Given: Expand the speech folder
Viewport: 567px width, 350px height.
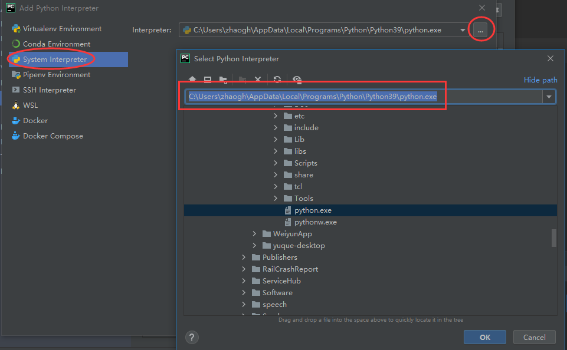Looking at the screenshot, I should (x=244, y=305).
